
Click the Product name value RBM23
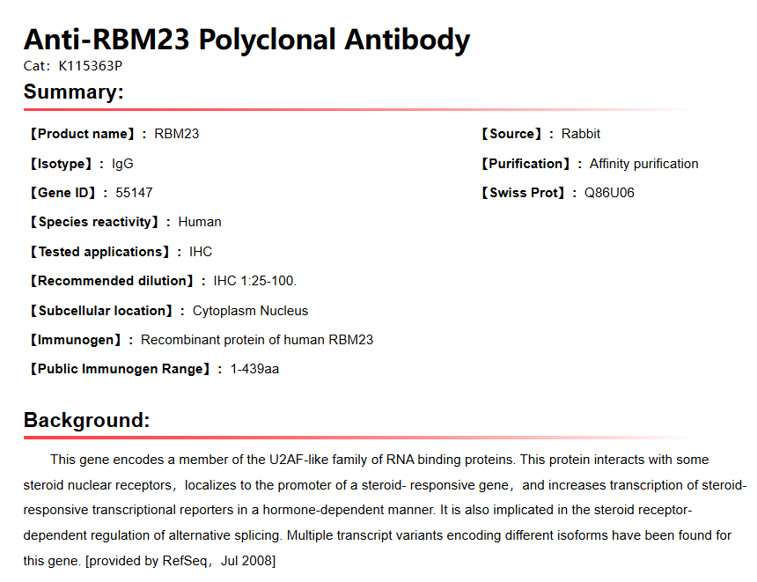coord(176,134)
